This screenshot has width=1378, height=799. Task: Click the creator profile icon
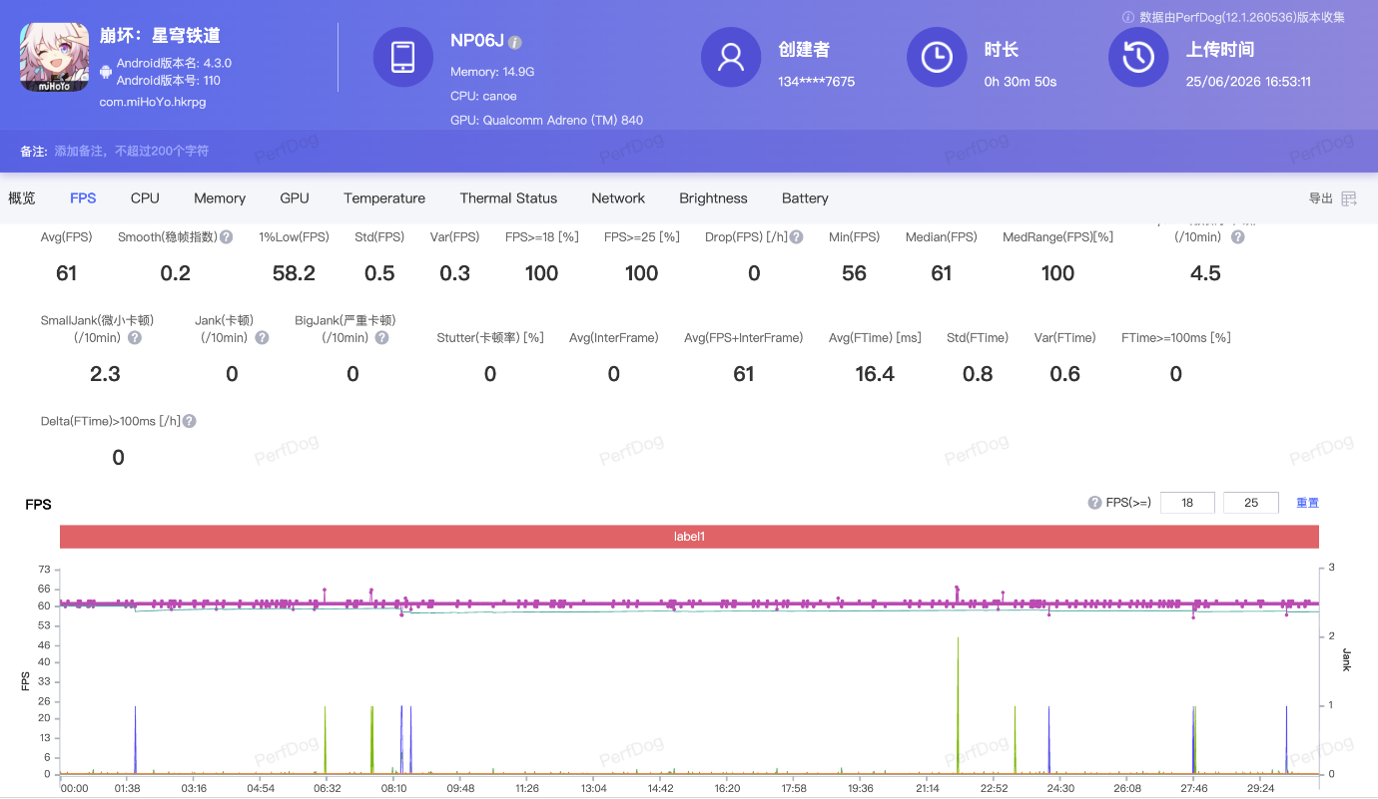pos(731,57)
